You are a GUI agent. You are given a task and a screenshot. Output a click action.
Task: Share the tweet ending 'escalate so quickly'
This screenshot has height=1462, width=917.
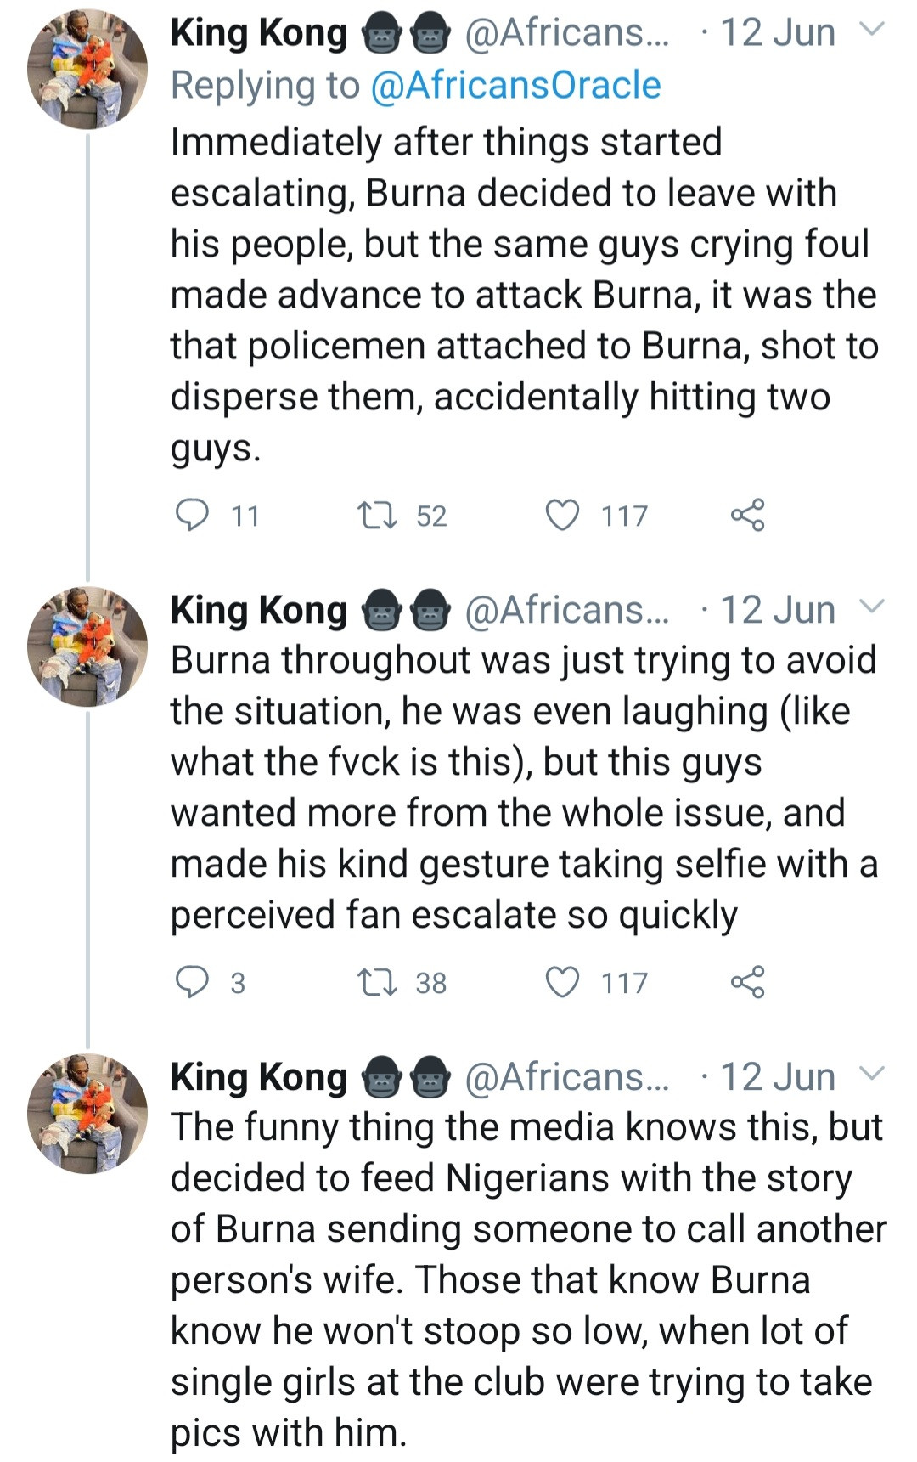[x=747, y=982]
